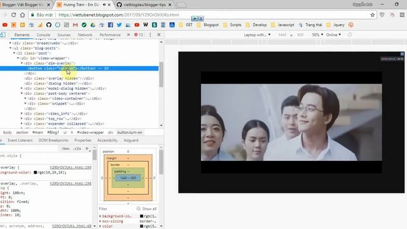Switch to the Console tab
This screenshot has height=229, width=407.
tap(43, 35)
